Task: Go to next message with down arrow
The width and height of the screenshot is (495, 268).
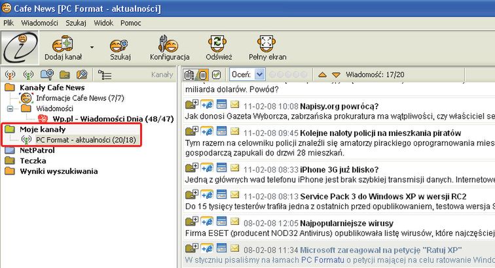Action: point(336,75)
